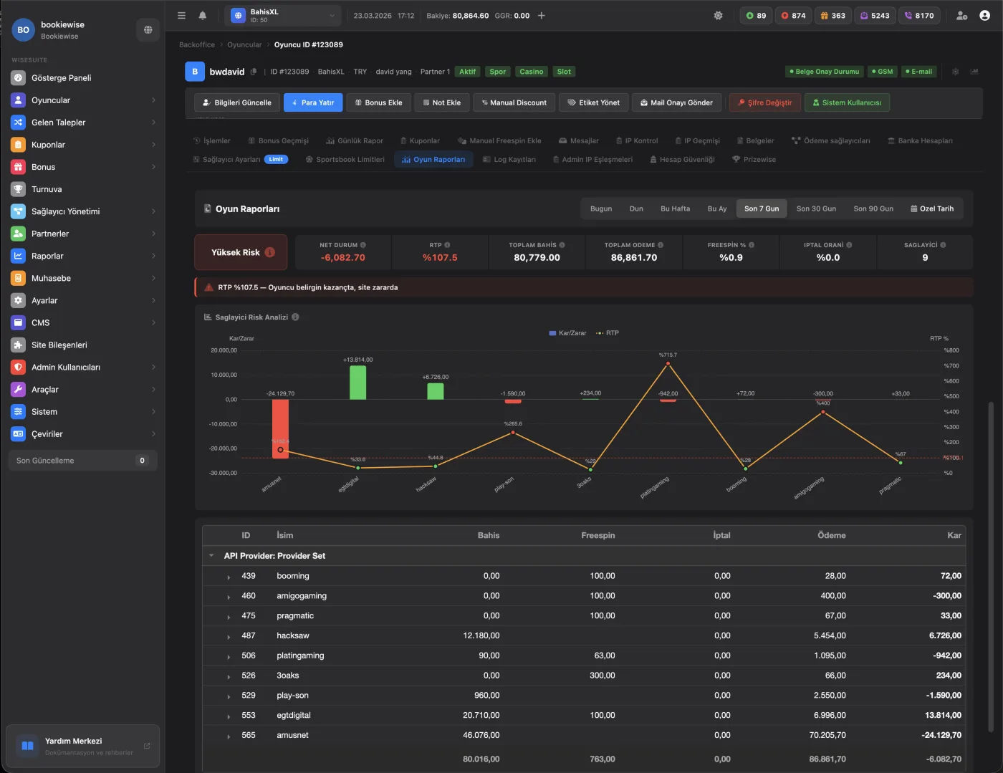Screen dimensions: 1003x773
Task: Open the settings gear in the top bar
Action: point(718,15)
